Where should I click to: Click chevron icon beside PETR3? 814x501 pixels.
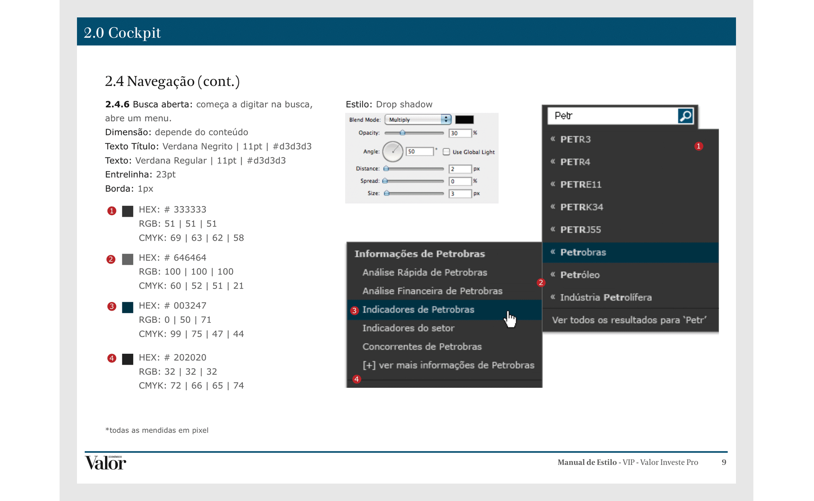coord(553,139)
